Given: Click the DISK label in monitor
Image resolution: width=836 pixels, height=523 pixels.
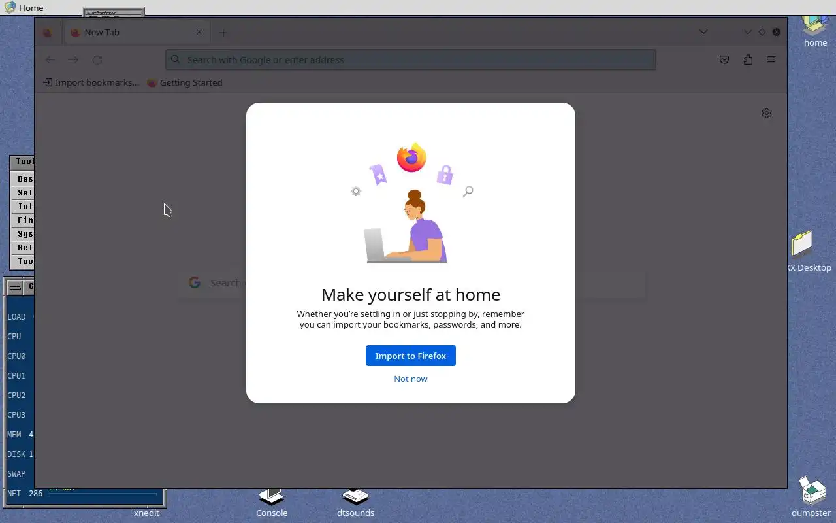Looking at the screenshot, I should 16,454.
